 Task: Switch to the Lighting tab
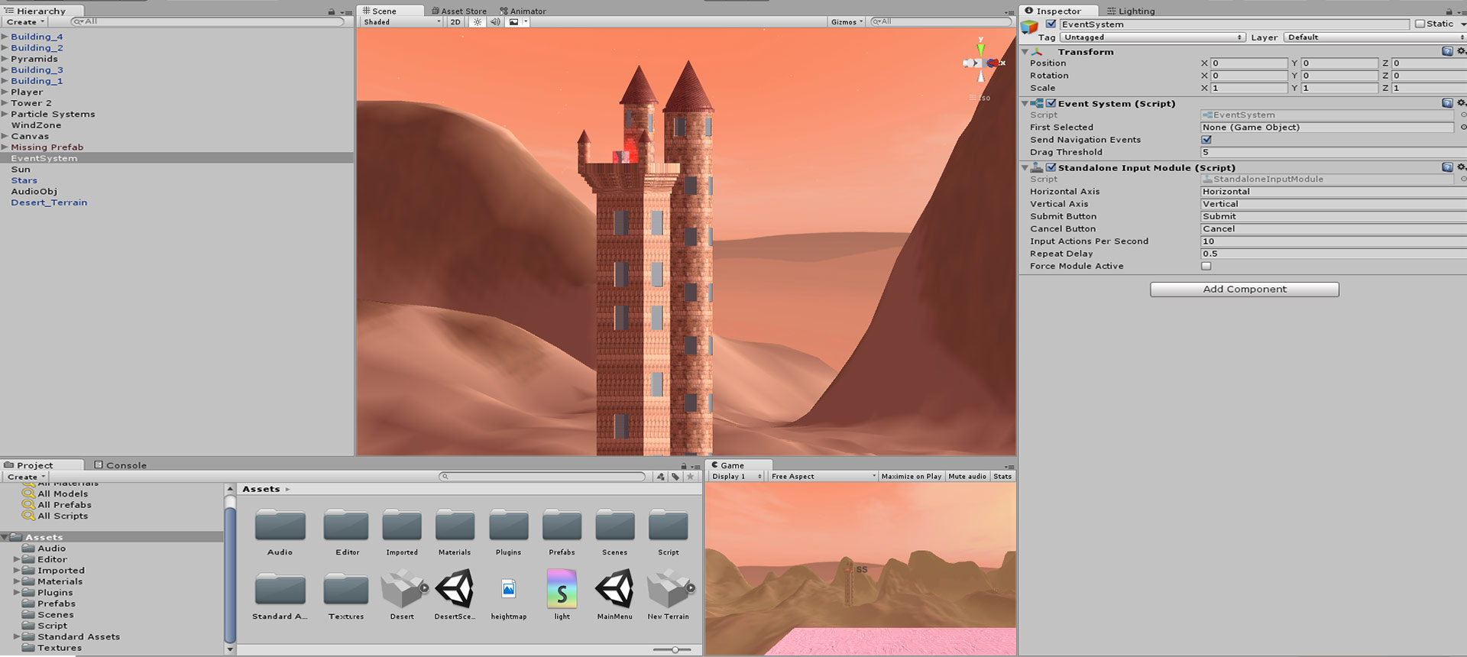point(1131,11)
